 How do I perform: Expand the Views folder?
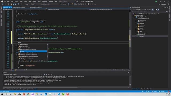pos(136,31)
